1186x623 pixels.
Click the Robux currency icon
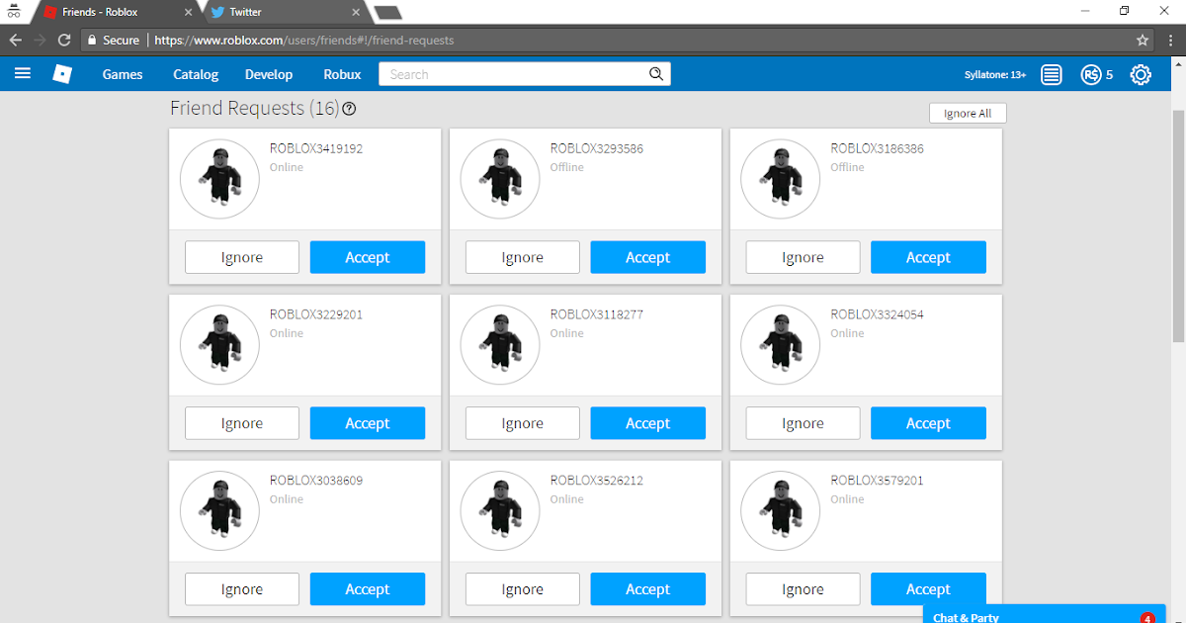coord(1090,74)
